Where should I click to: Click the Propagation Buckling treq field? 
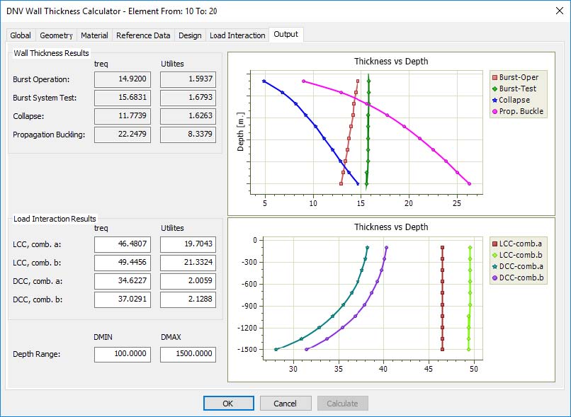click(123, 135)
